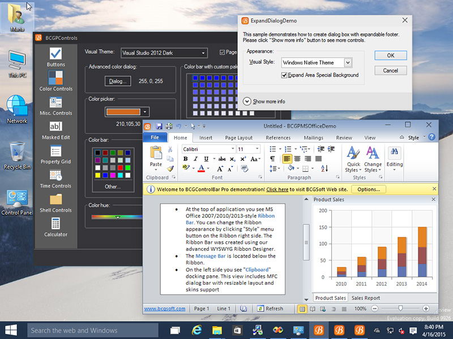Open File Explorer from taskbar
Viewport: 453px width, 339px height.
(x=217, y=331)
